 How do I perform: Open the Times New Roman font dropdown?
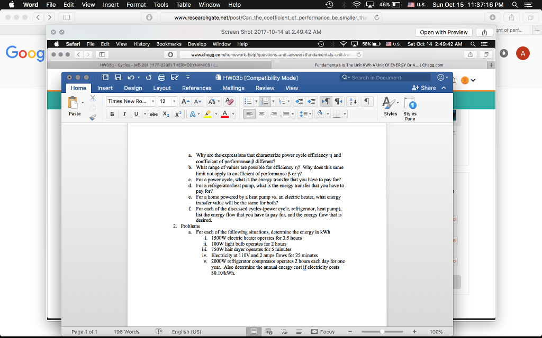(153, 101)
